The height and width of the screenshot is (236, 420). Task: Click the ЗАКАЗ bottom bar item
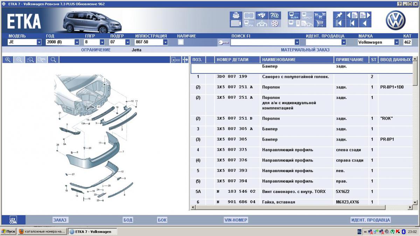(60, 220)
